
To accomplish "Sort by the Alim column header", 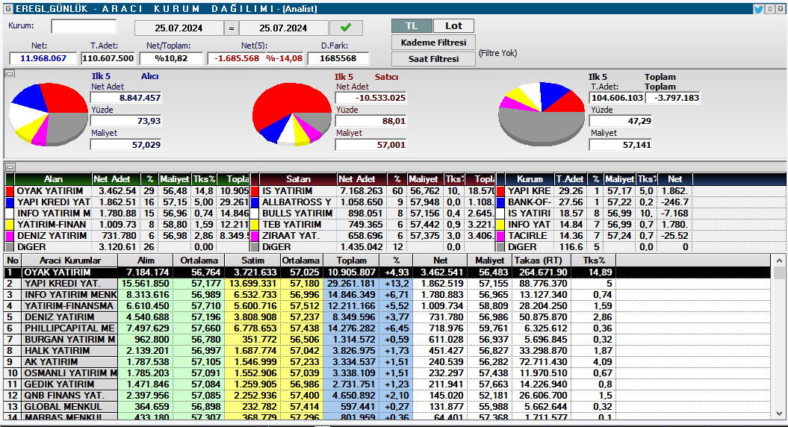I will tap(146, 261).
